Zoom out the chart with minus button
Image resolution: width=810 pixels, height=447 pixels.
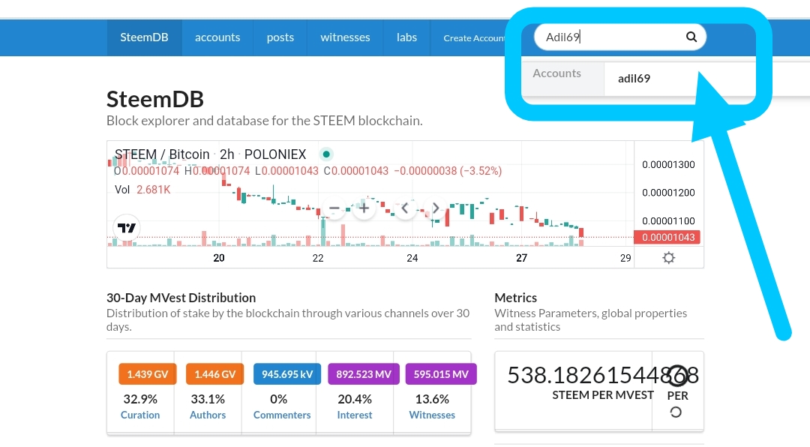click(x=334, y=208)
